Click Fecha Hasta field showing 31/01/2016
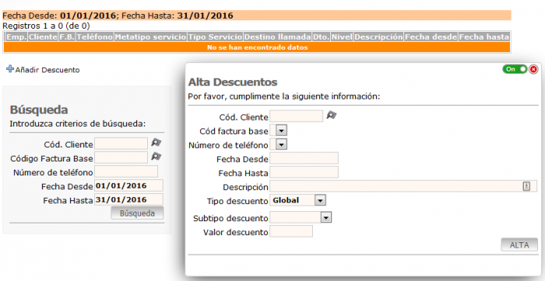Screen dimensions: 545x281 [x=129, y=199]
